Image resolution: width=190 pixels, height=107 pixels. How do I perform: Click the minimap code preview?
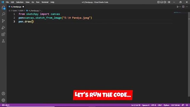(177, 12)
